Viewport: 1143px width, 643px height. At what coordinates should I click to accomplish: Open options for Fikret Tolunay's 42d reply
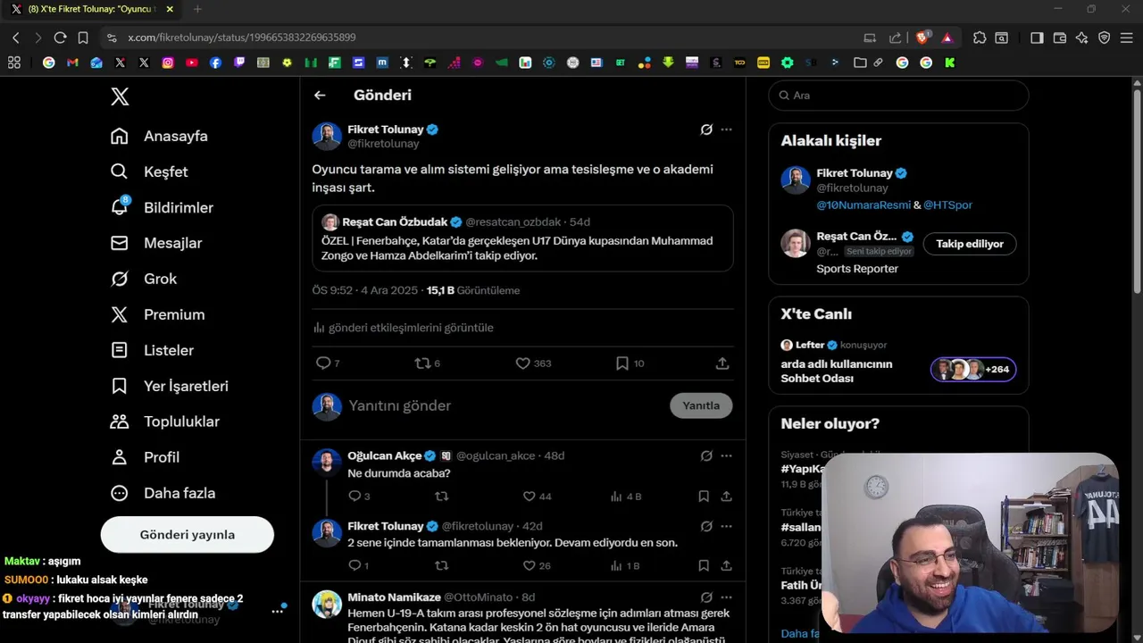point(726,526)
